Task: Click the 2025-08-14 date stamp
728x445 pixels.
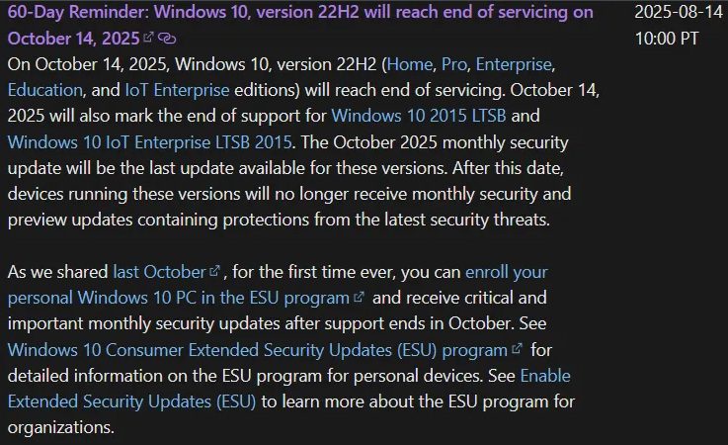Action: 679,12
